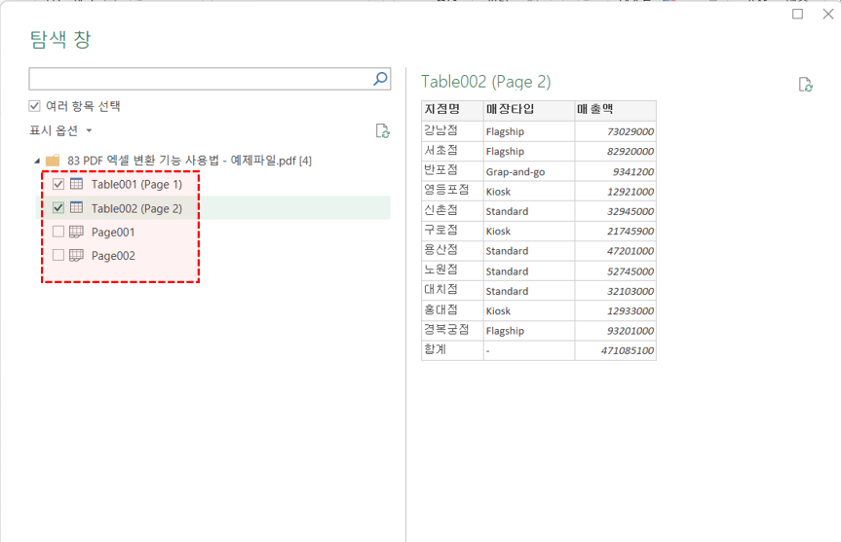The image size is (841, 542).
Task: Click the 반포점 cell
Action: click(452, 171)
